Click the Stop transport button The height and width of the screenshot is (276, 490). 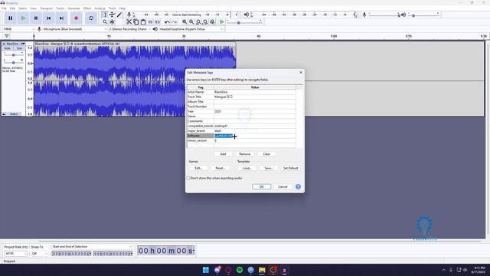click(x=36, y=18)
